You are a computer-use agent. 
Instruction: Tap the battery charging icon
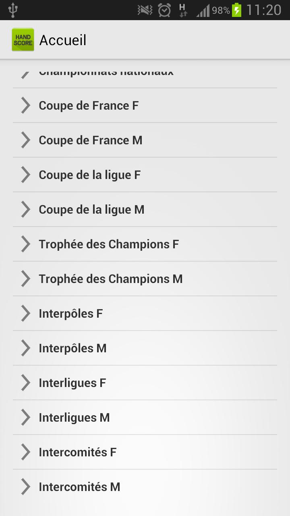[237, 10]
